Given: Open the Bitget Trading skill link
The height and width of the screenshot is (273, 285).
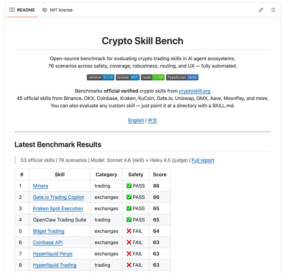Looking at the screenshot, I should coord(49,231).
